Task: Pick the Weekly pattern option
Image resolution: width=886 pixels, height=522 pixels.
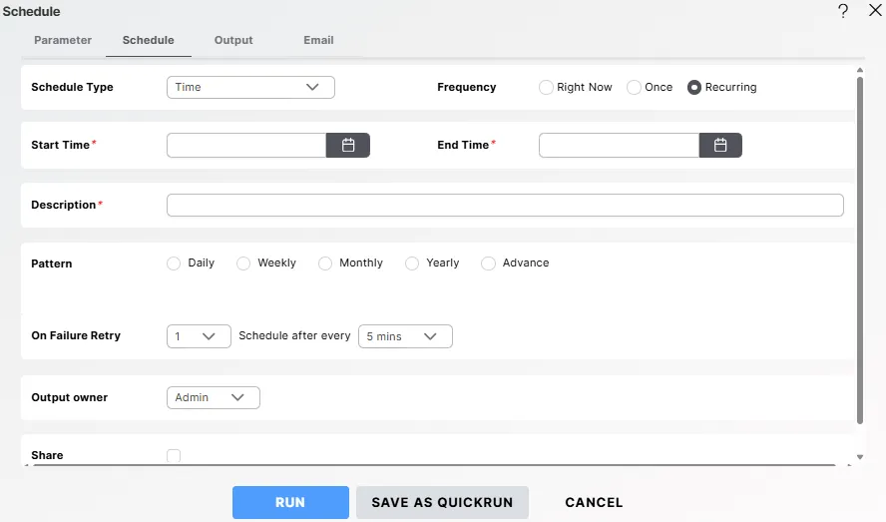Action: tap(243, 263)
